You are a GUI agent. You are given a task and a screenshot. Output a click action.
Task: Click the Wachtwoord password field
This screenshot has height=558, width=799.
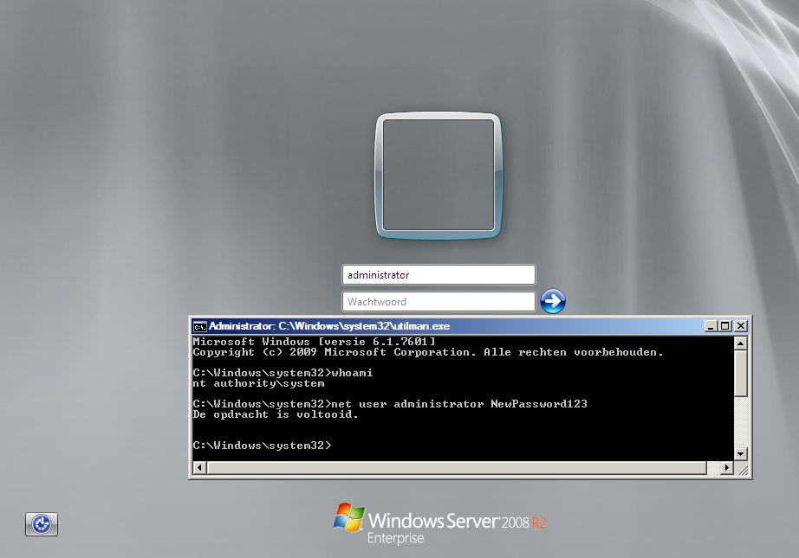click(x=438, y=302)
